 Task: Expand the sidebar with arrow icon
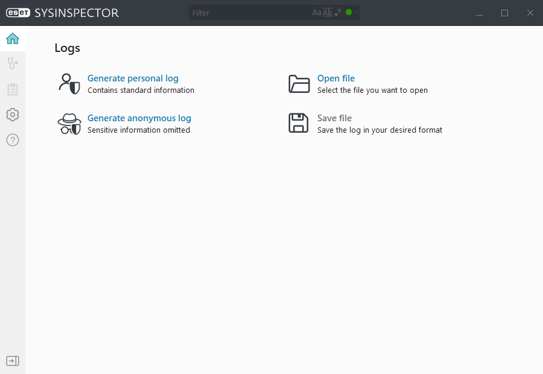13,361
